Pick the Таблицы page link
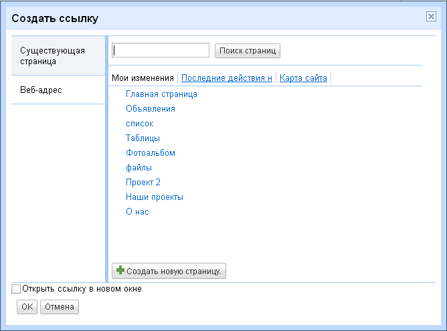 (x=143, y=138)
